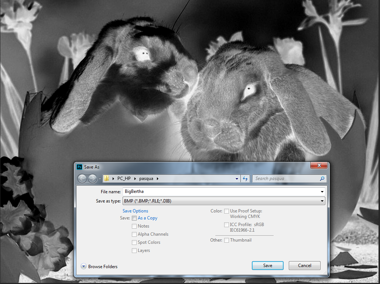
Task: Click the Cancel button
Action: pyautogui.click(x=305, y=265)
